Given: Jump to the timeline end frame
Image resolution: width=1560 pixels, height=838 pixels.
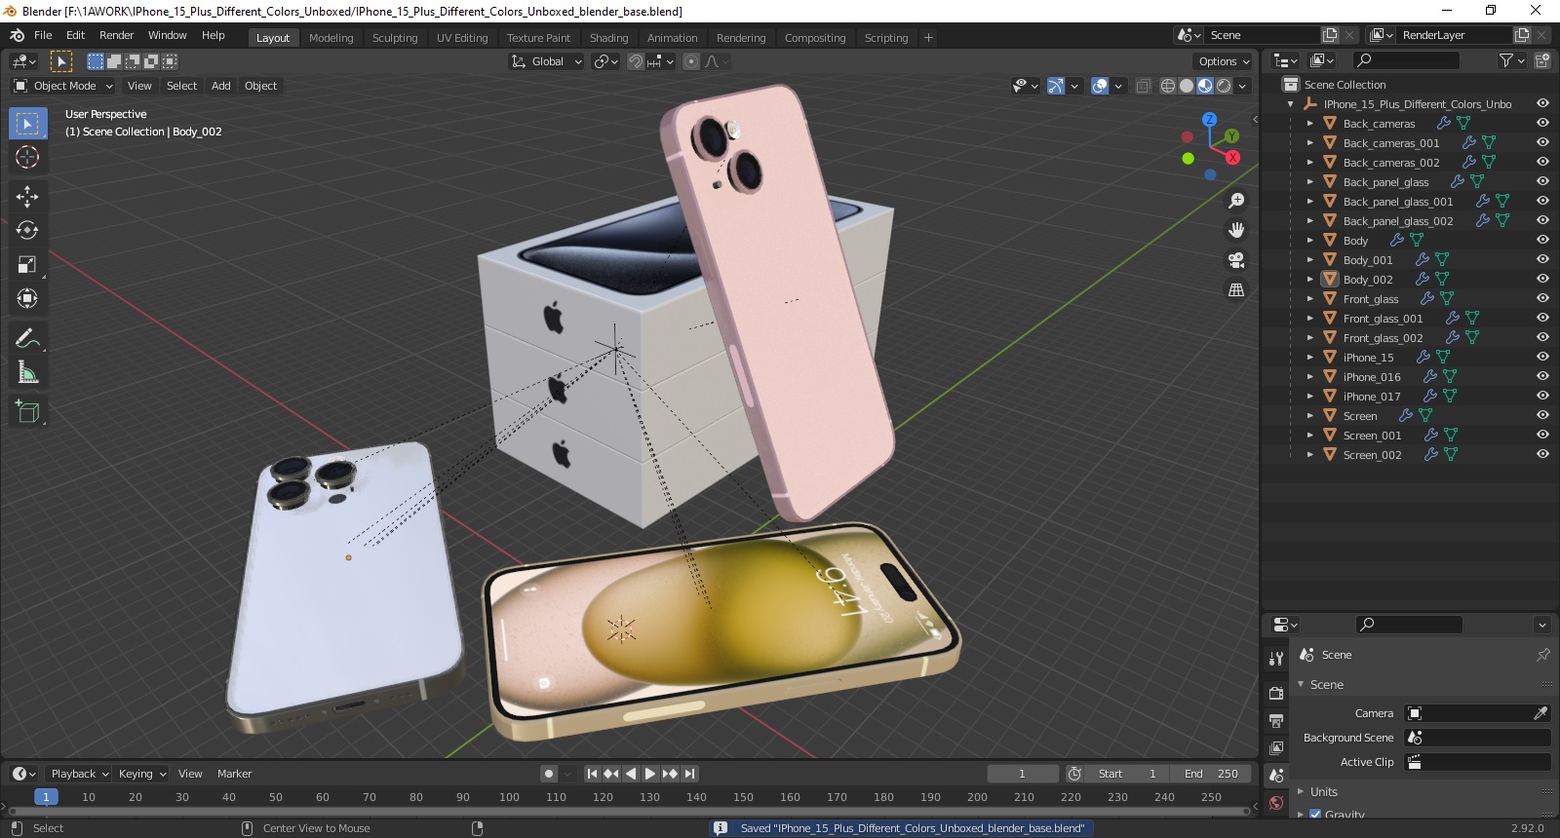Looking at the screenshot, I should (x=689, y=774).
